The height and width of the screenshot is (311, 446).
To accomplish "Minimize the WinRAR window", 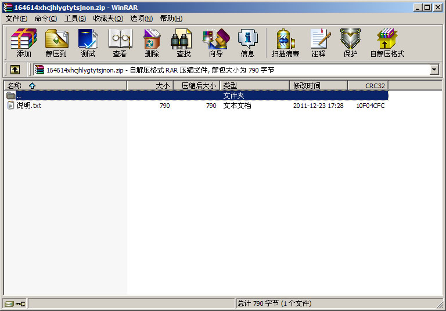I will [x=418, y=8].
